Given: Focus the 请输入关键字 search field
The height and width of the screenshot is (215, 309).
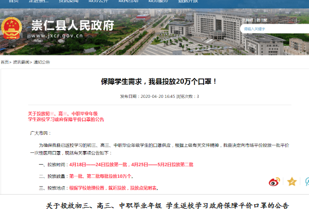Looking at the screenshot, I should pos(274,29).
